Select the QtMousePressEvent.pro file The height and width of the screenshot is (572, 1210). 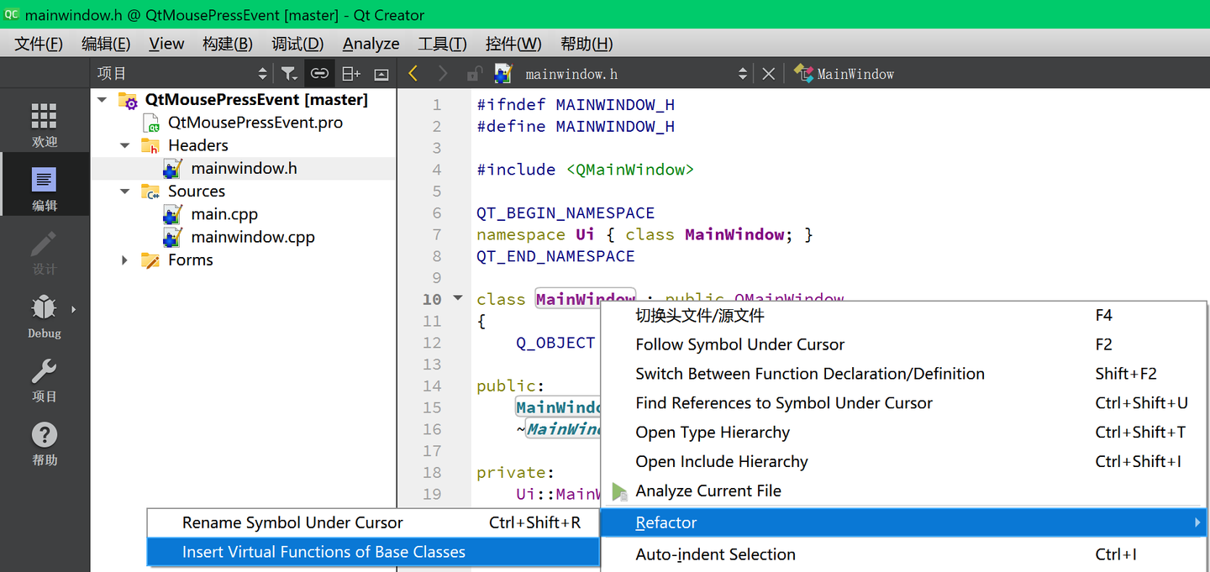[255, 123]
